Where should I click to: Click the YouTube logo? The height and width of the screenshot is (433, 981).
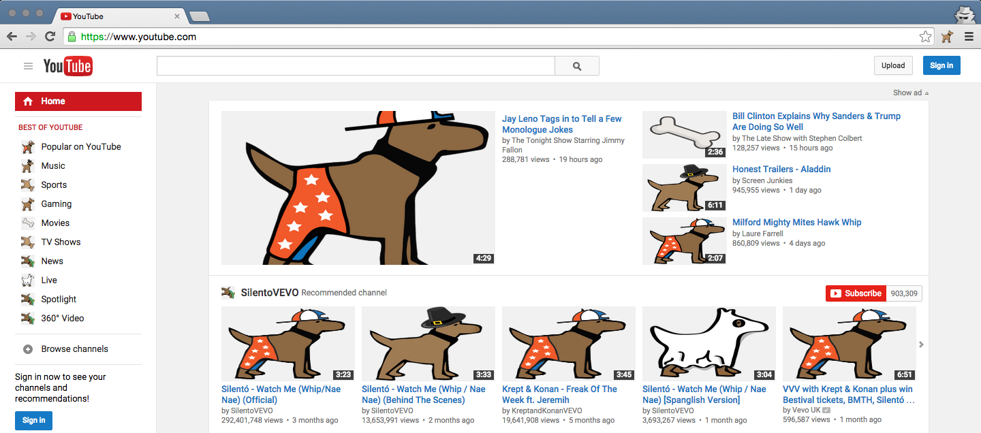pos(67,66)
